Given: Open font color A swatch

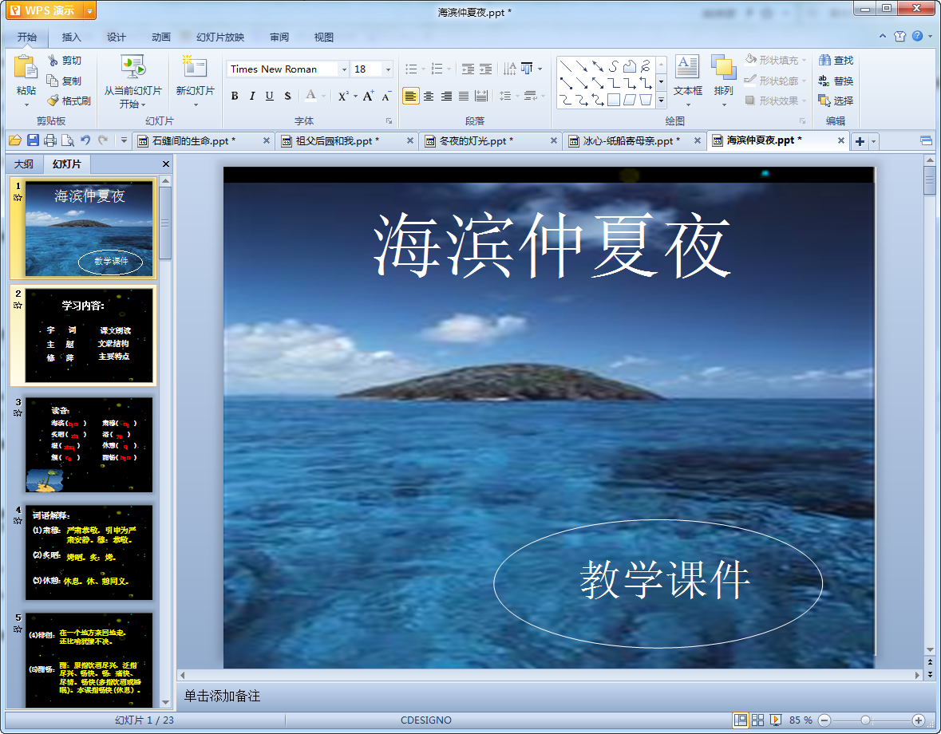Looking at the screenshot, I should click(310, 96).
